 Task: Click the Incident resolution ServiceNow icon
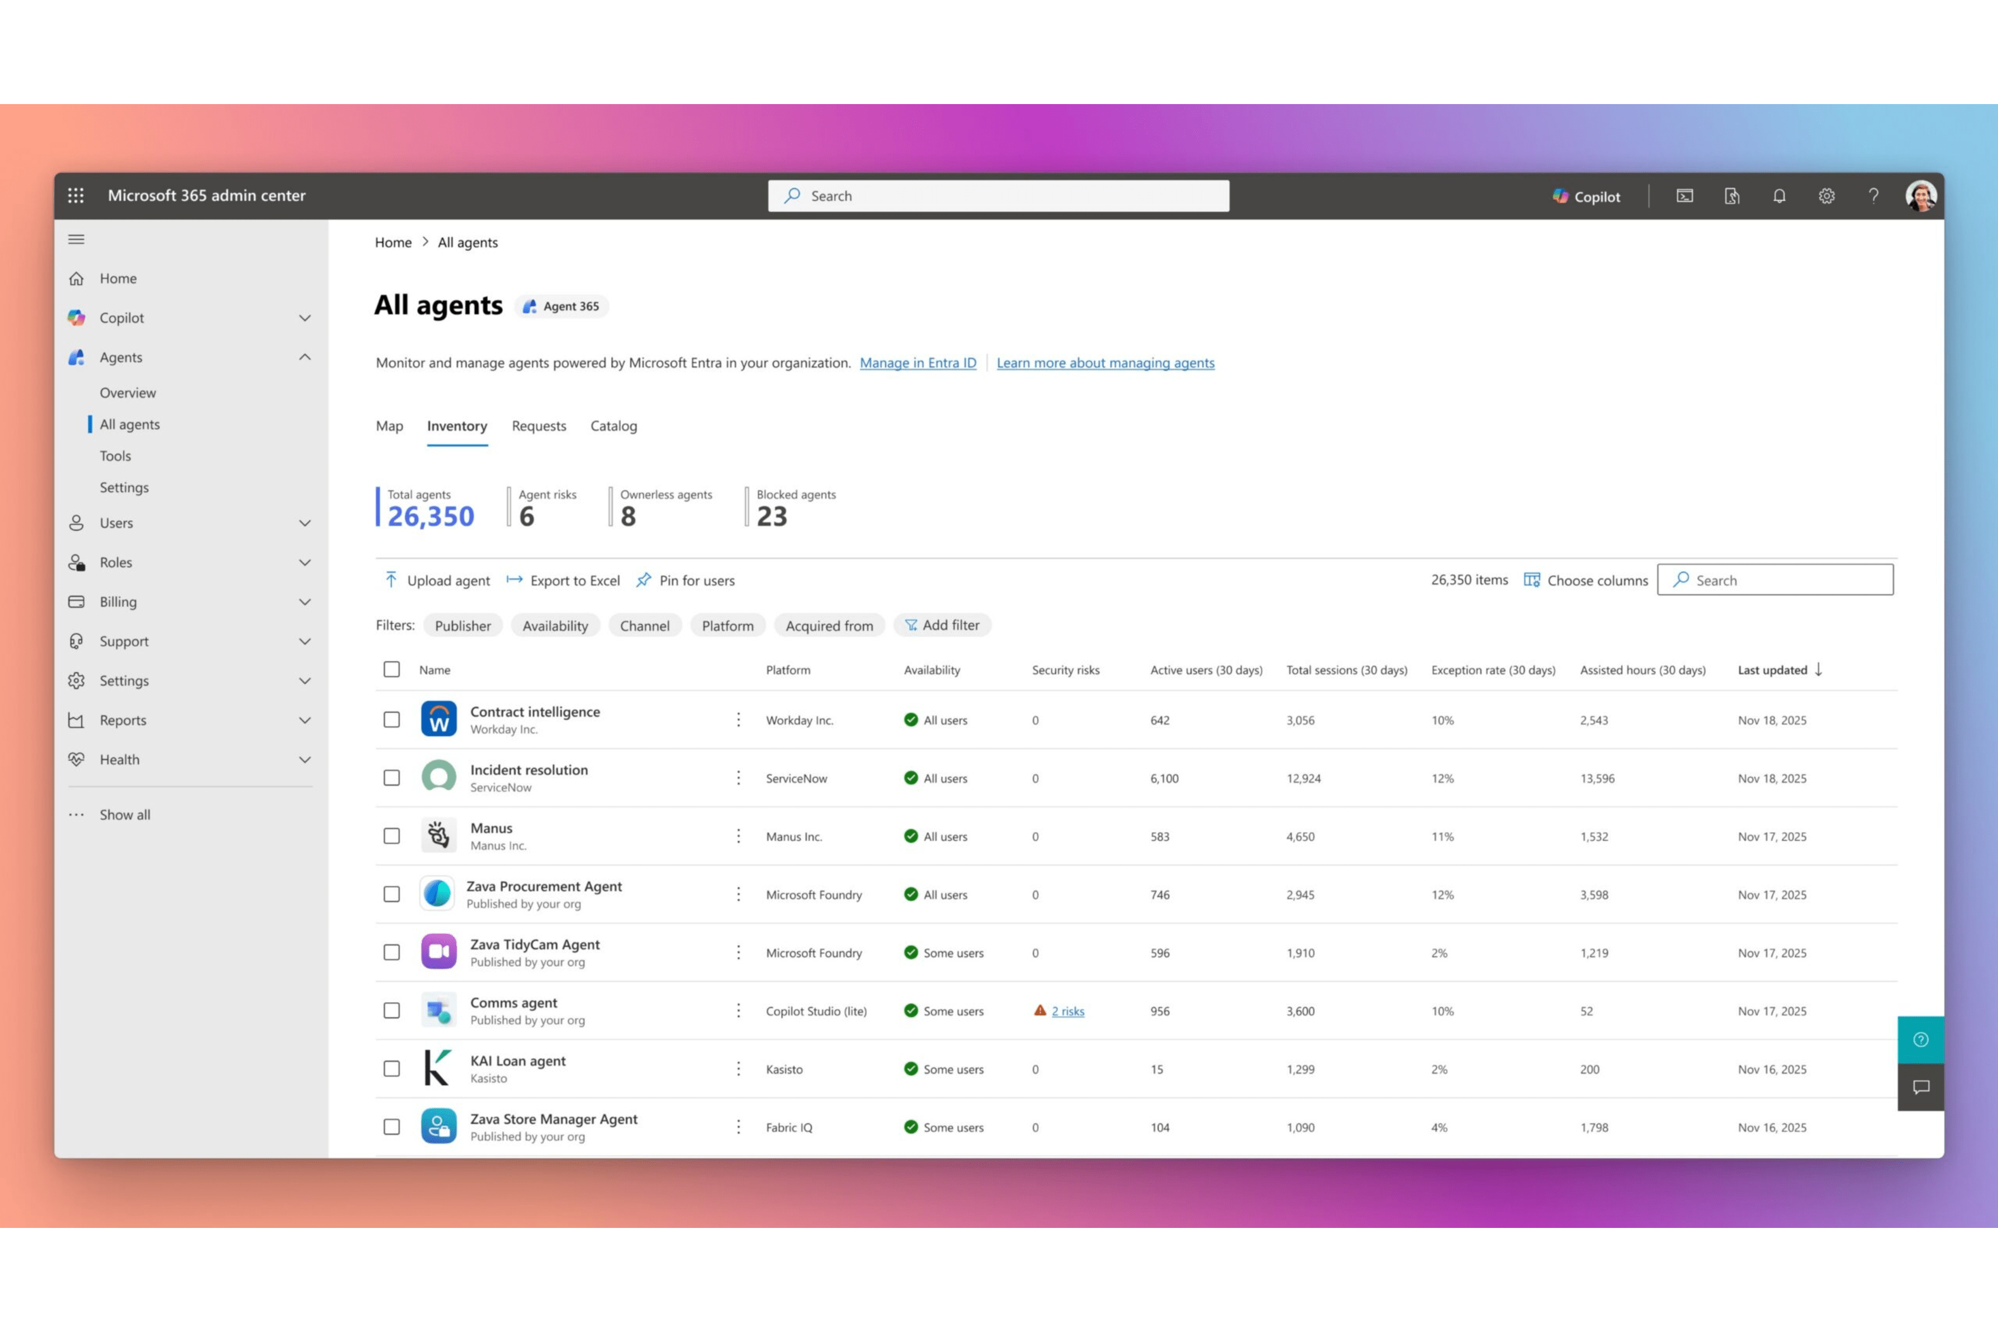439,777
